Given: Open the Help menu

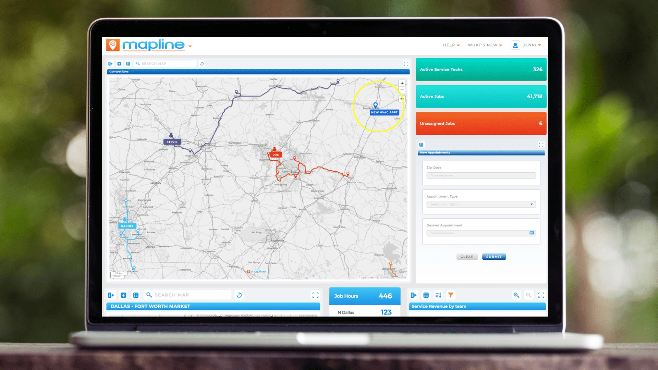Looking at the screenshot, I should [x=451, y=45].
